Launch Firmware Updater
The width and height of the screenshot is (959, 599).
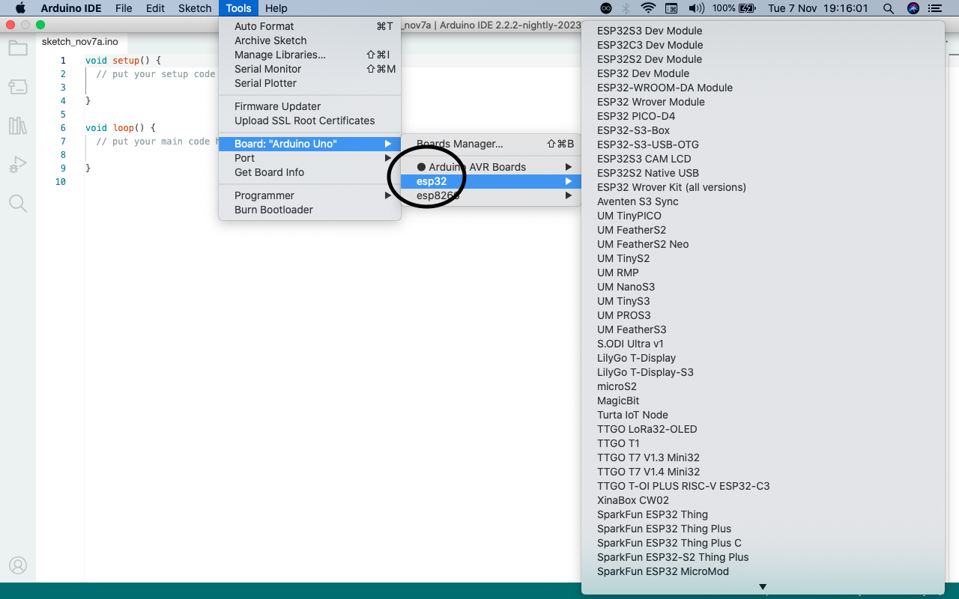tap(309, 106)
